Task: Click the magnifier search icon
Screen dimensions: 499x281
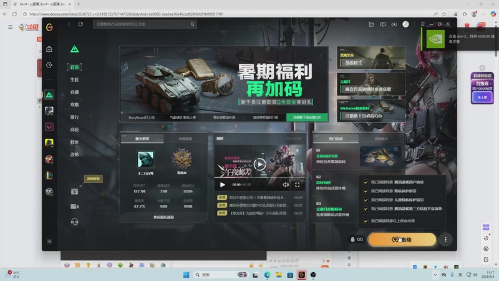Action: point(193,24)
